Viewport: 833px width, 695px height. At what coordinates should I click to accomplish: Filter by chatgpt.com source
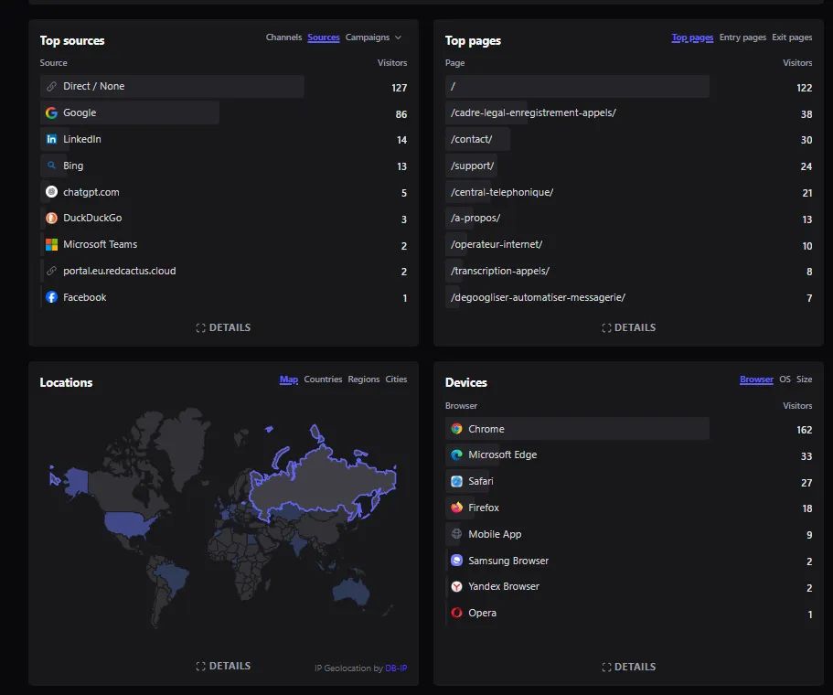click(x=224, y=192)
